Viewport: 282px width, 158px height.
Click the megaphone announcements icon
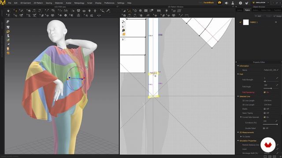[x=226, y=3]
